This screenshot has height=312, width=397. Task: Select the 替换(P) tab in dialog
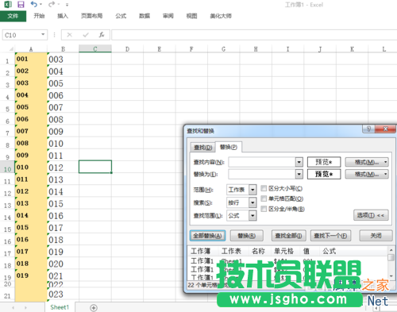tap(229, 147)
